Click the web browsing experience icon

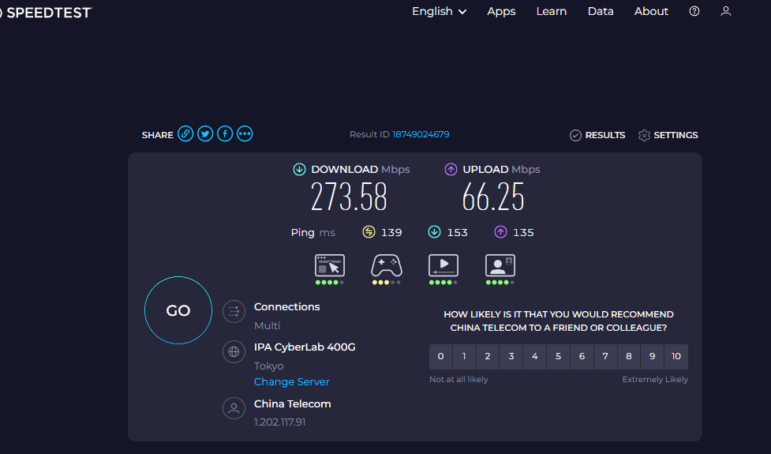[330, 265]
